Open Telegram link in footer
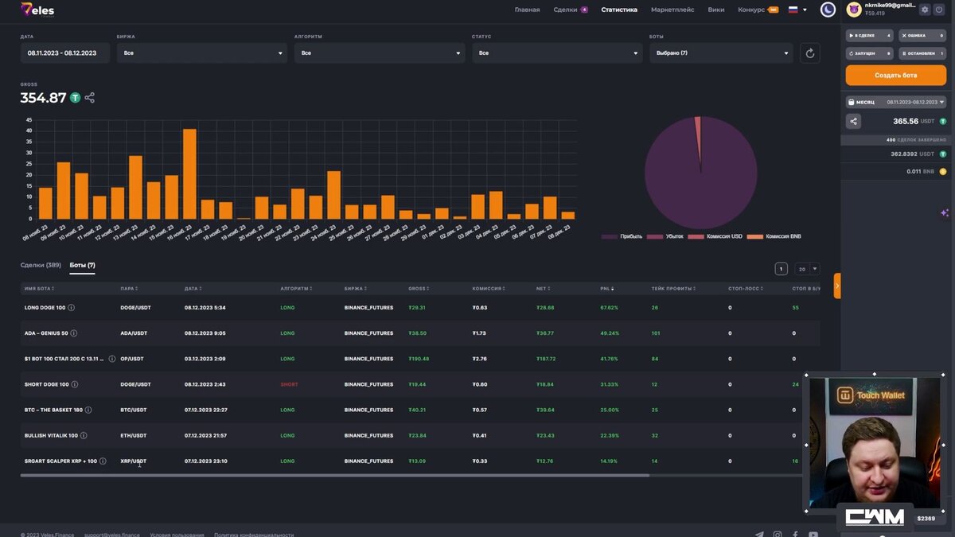The image size is (955, 537). (x=759, y=535)
